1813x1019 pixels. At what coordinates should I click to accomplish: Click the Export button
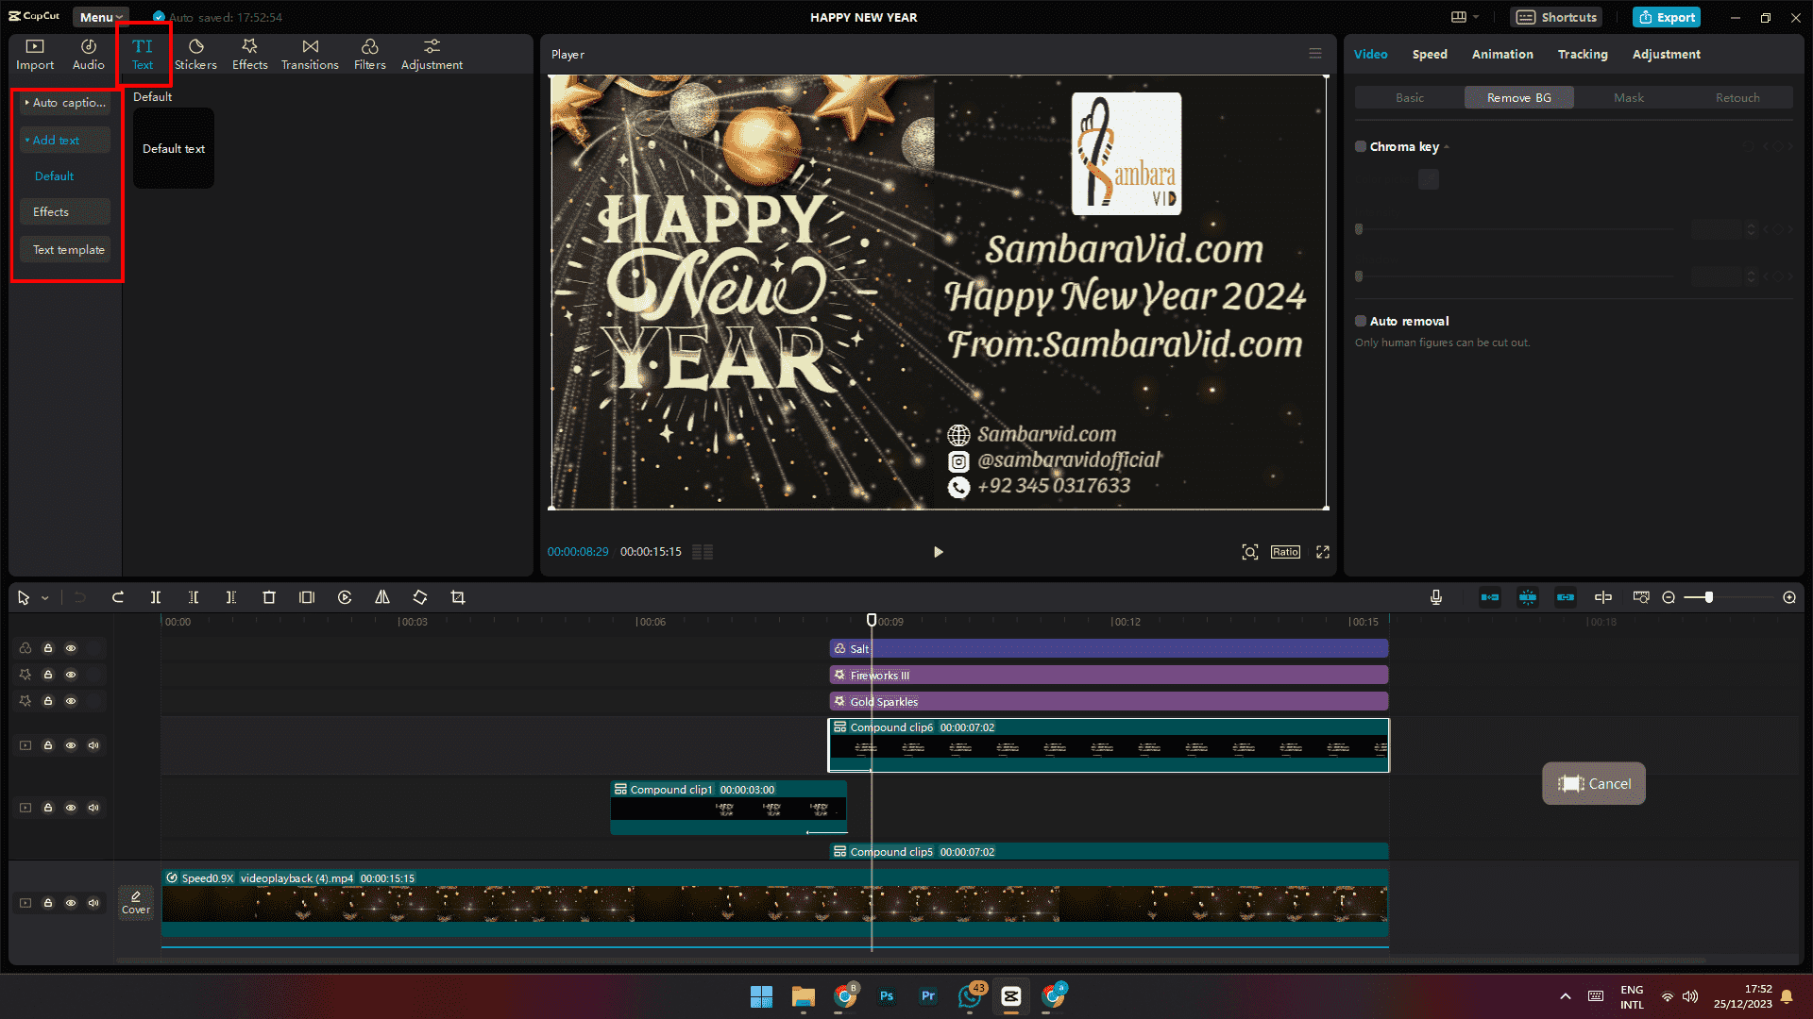point(1667,17)
